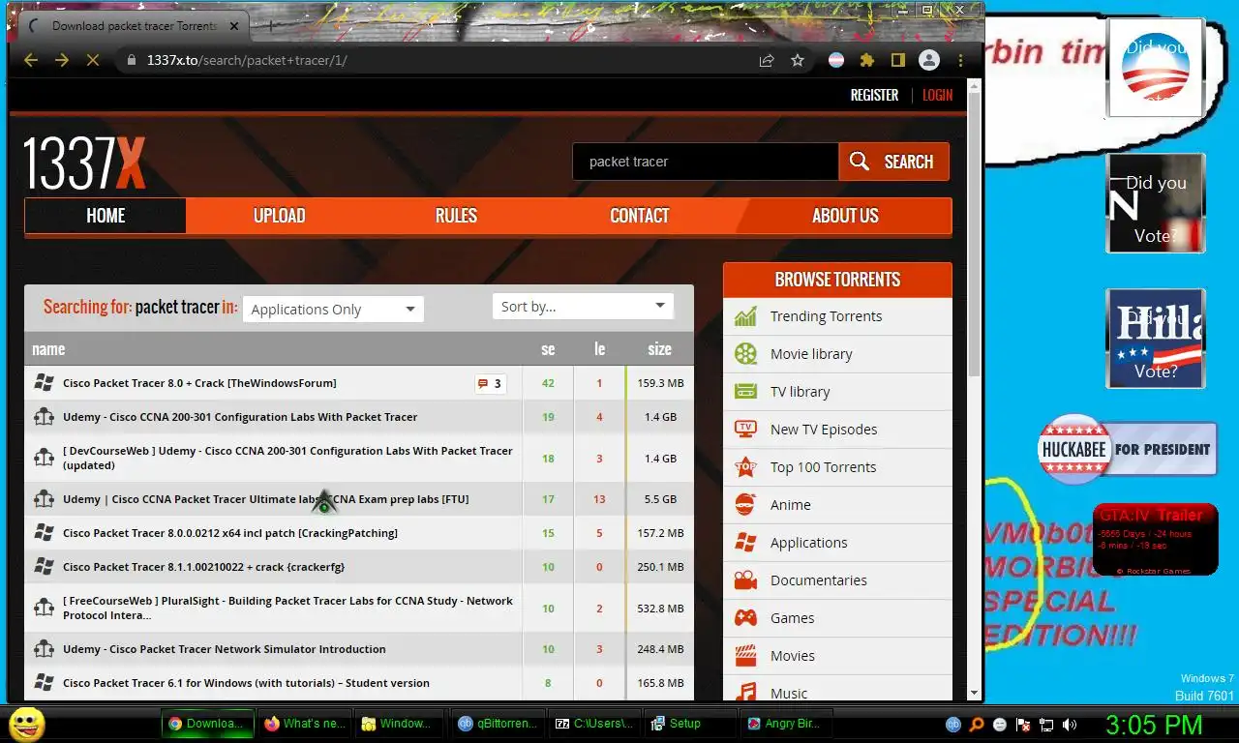Click the Movie library film reel icon

[x=745, y=354]
